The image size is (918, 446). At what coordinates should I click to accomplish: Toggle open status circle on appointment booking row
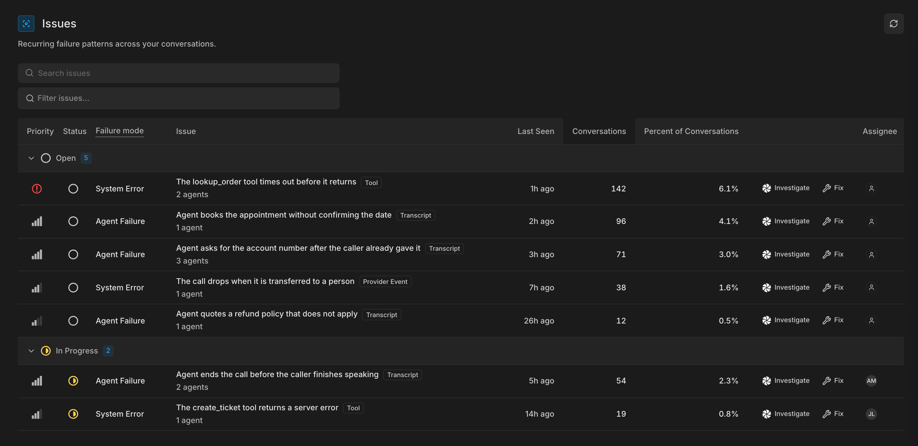73,221
